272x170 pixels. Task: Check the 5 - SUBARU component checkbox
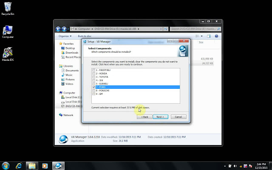pos(93,84)
